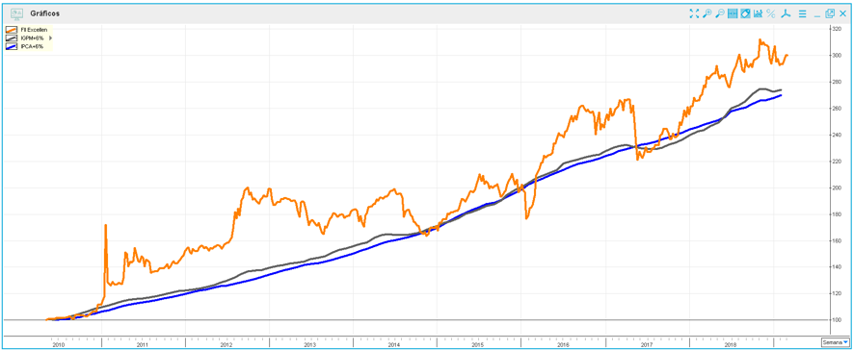853x350 pixels.
Task: Click the Gráficos panel title
Action: [x=44, y=13]
